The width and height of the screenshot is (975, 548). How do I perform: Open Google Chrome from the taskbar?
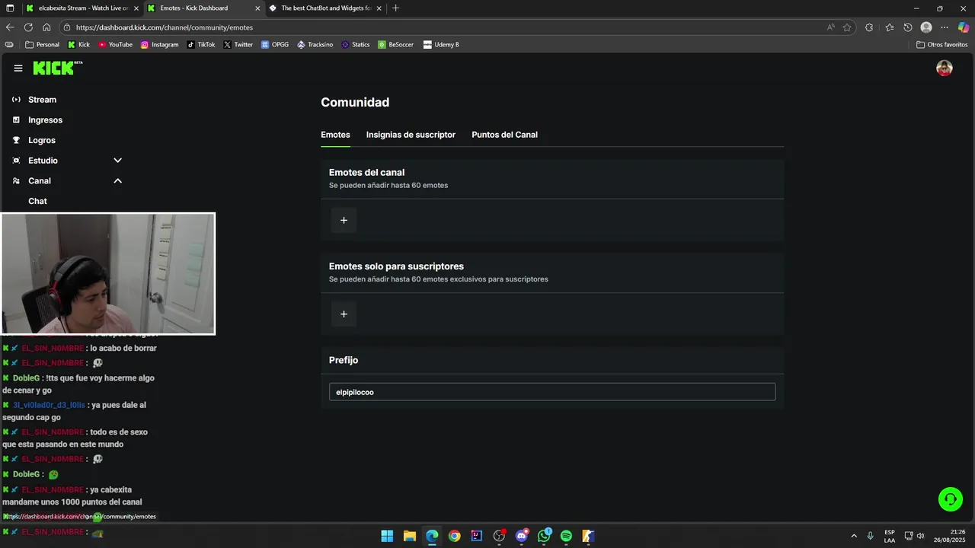454,536
